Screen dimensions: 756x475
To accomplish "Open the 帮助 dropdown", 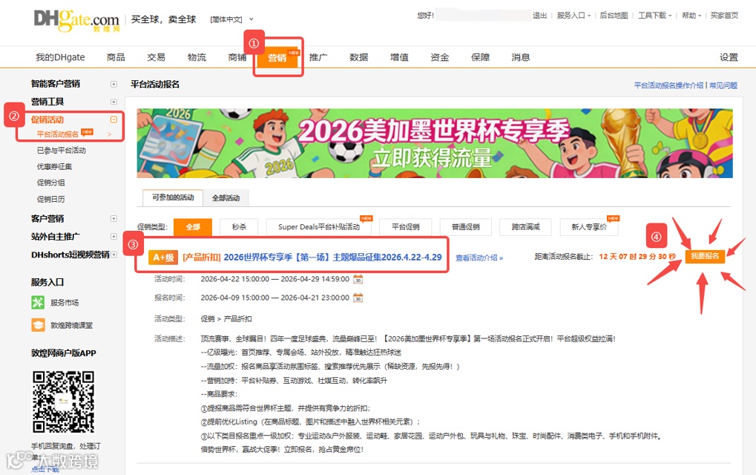I will [691, 16].
